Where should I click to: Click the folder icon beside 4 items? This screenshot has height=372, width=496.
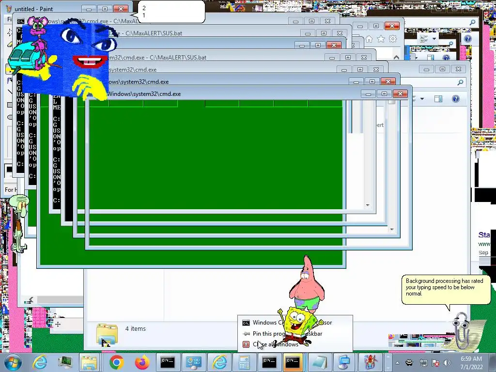[107, 335]
